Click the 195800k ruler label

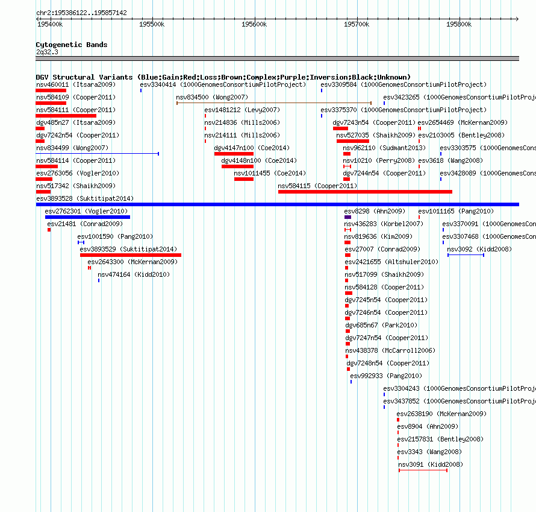click(459, 24)
